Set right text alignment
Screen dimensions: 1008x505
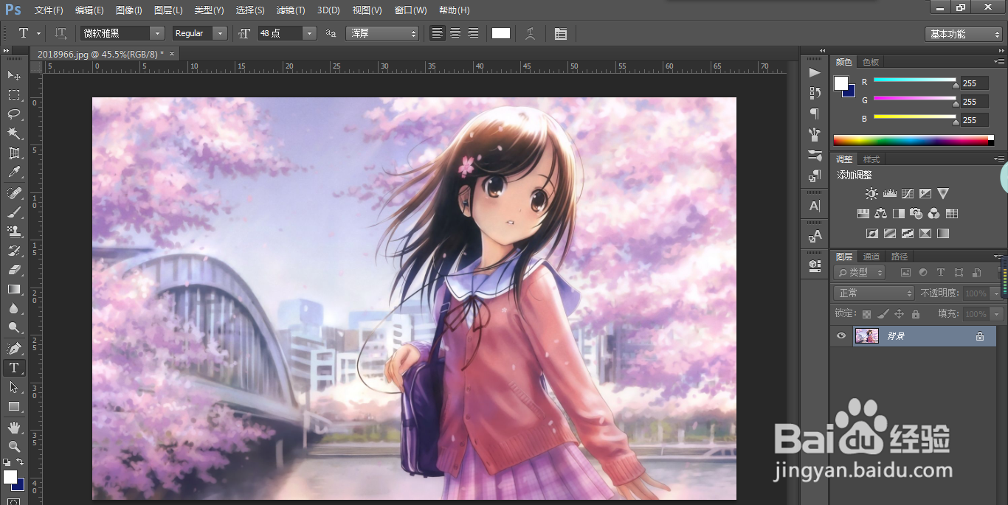tap(473, 33)
